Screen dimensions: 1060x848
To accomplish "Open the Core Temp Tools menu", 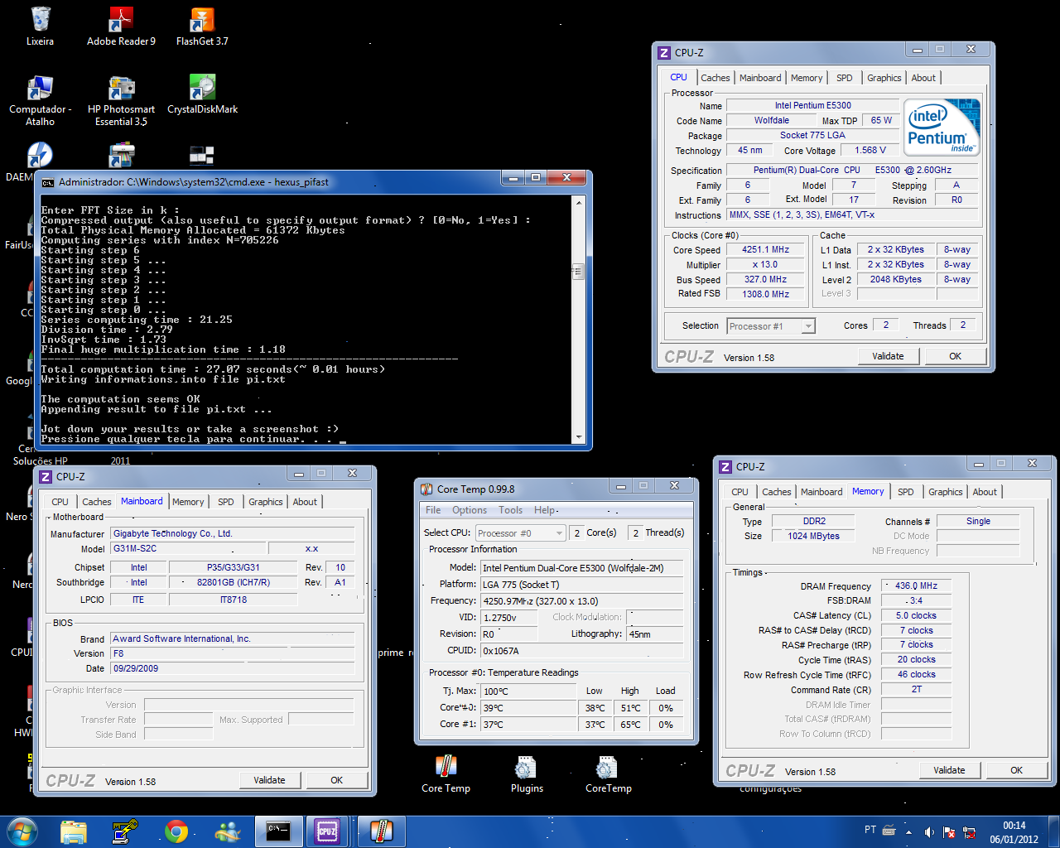I will (x=510, y=510).
